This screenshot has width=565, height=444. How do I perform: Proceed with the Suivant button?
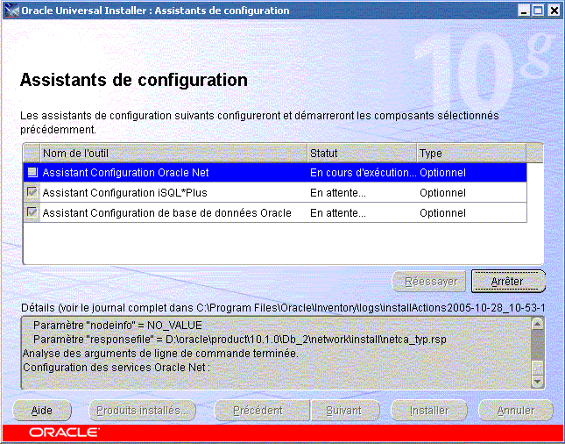pos(343,411)
